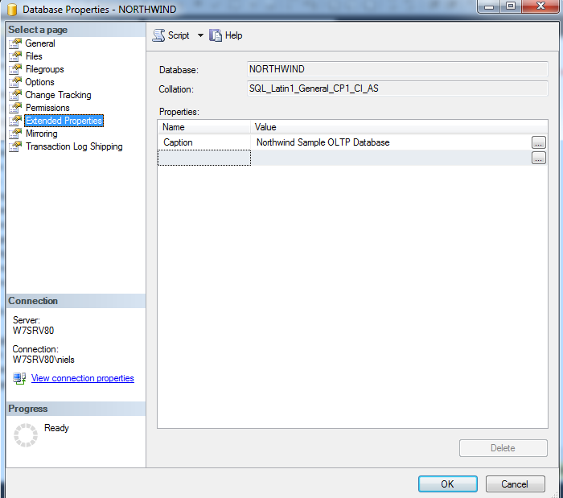Maximize the Database Properties window
Viewport: 563px width, 498px height.
point(511,6)
